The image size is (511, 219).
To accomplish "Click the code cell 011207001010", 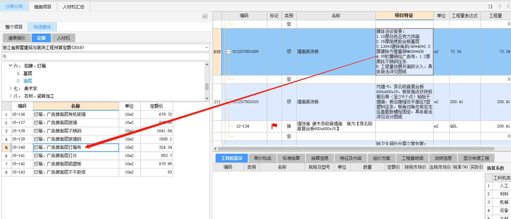I will pos(245,102).
